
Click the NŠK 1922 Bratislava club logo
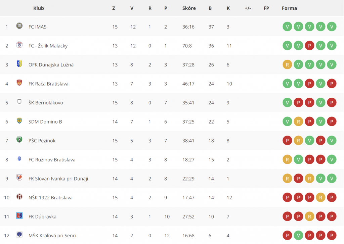(x=19, y=197)
